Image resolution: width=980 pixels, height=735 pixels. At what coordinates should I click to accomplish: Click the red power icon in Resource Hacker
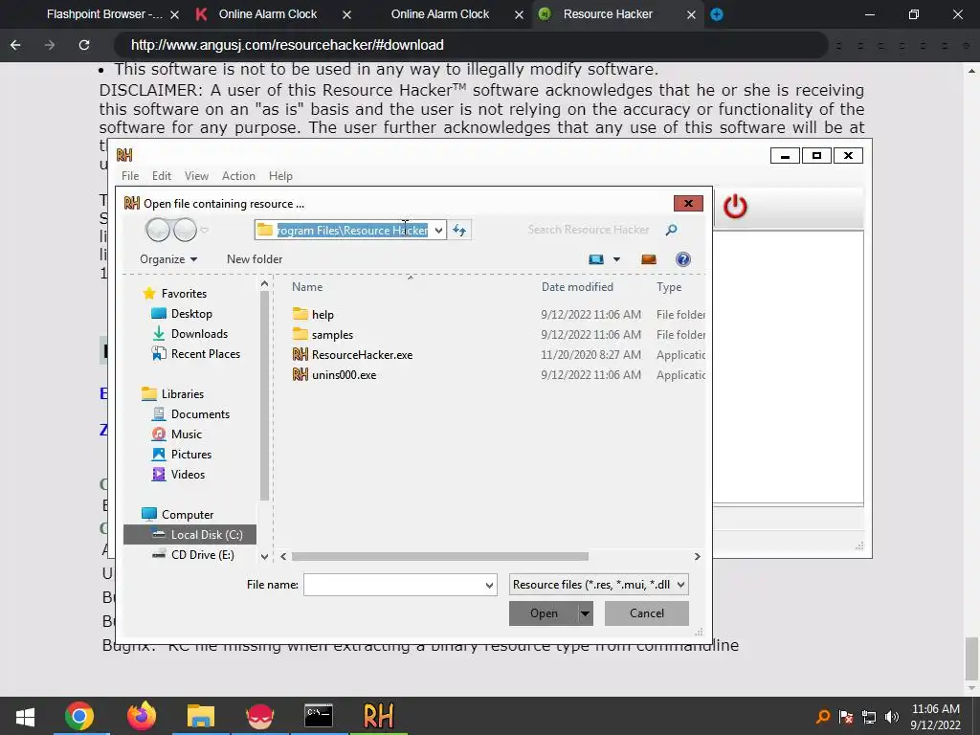(735, 207)
